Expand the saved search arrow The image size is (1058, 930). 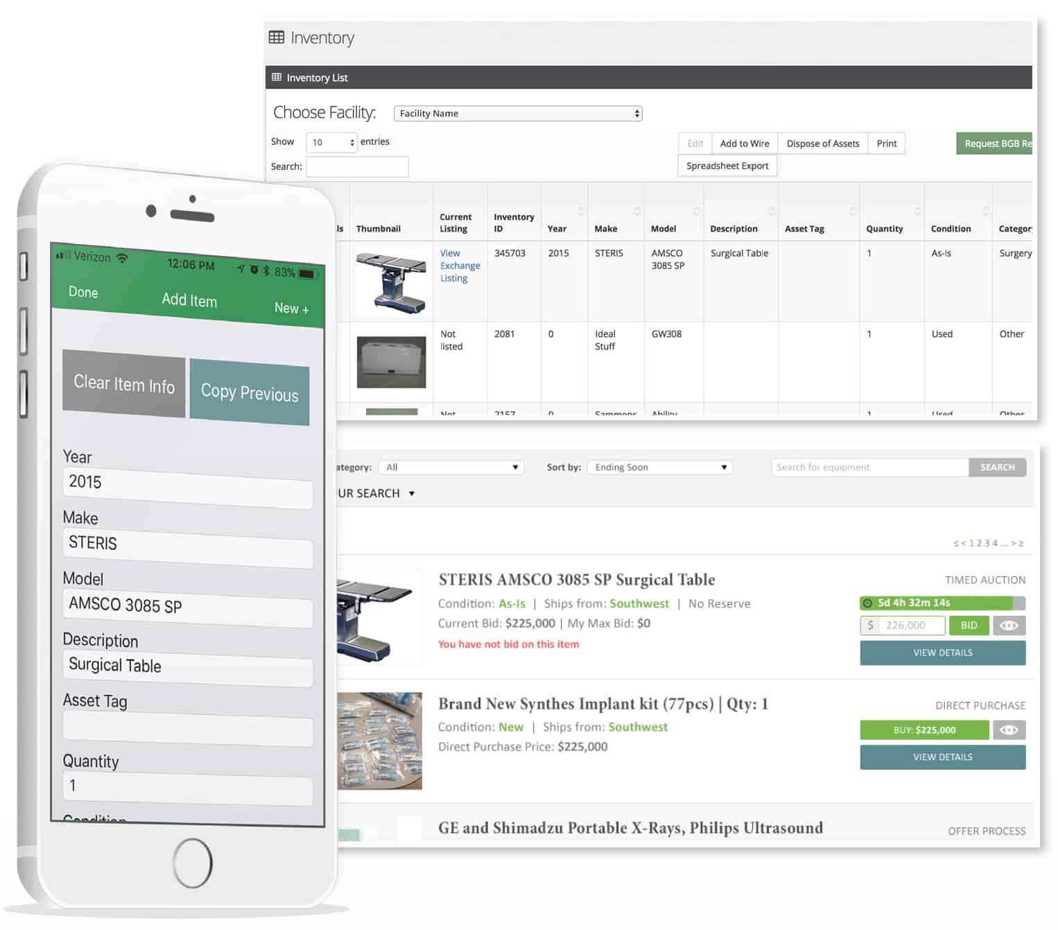coord(412,494)
